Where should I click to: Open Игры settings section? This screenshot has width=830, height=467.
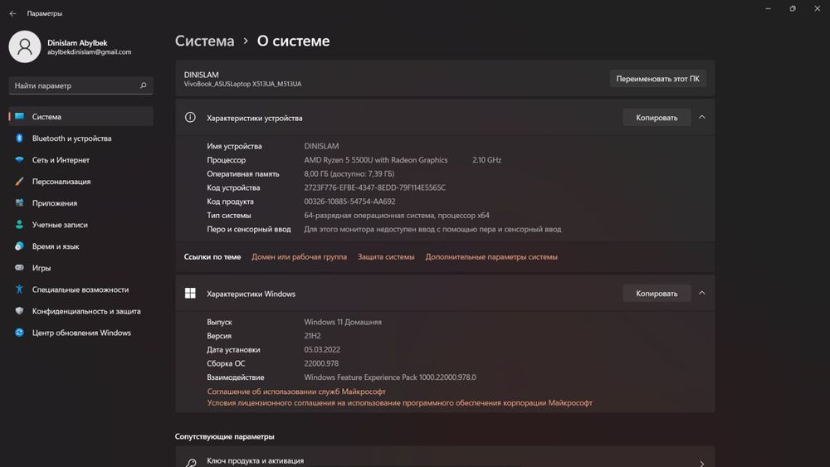click(x=41, y=268)
